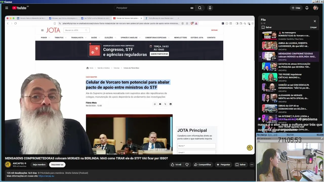Click the golden ANCAP watermark icon in video
Screen dimensions: 324x182
[x=250, y=148]
